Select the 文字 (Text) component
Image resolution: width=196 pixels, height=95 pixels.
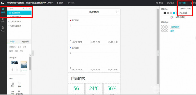pos(19,85)
